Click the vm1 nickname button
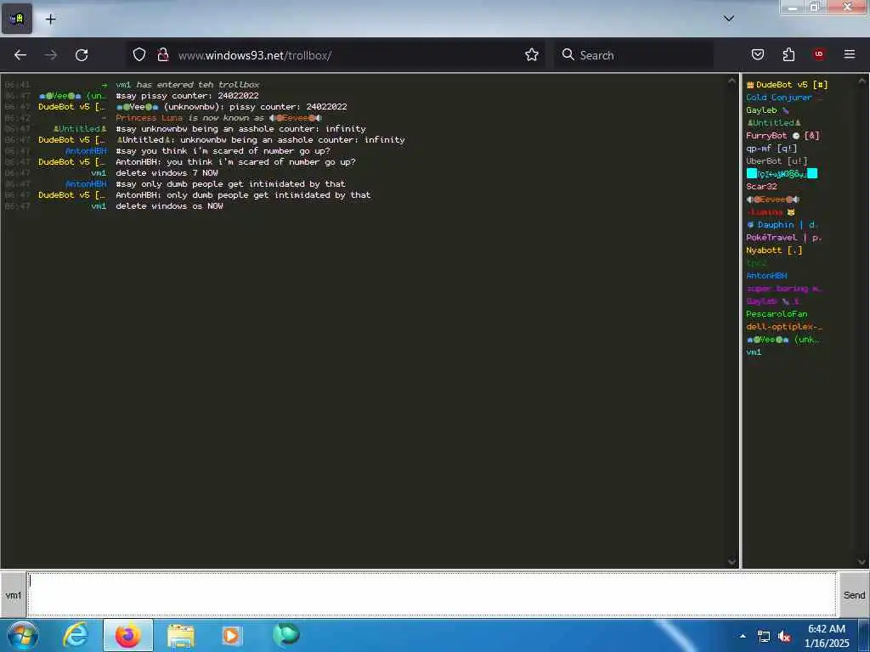The width and height of the screenshot is (870, 652). coord(14,595)
